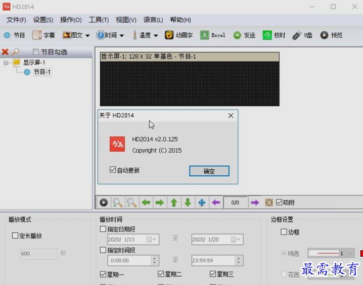Image resolution: width=363 pixels, height=285 pixels.
Task: Click the 校时 time-sync icon
Action: pyautogui.click(x=267, y=35)
